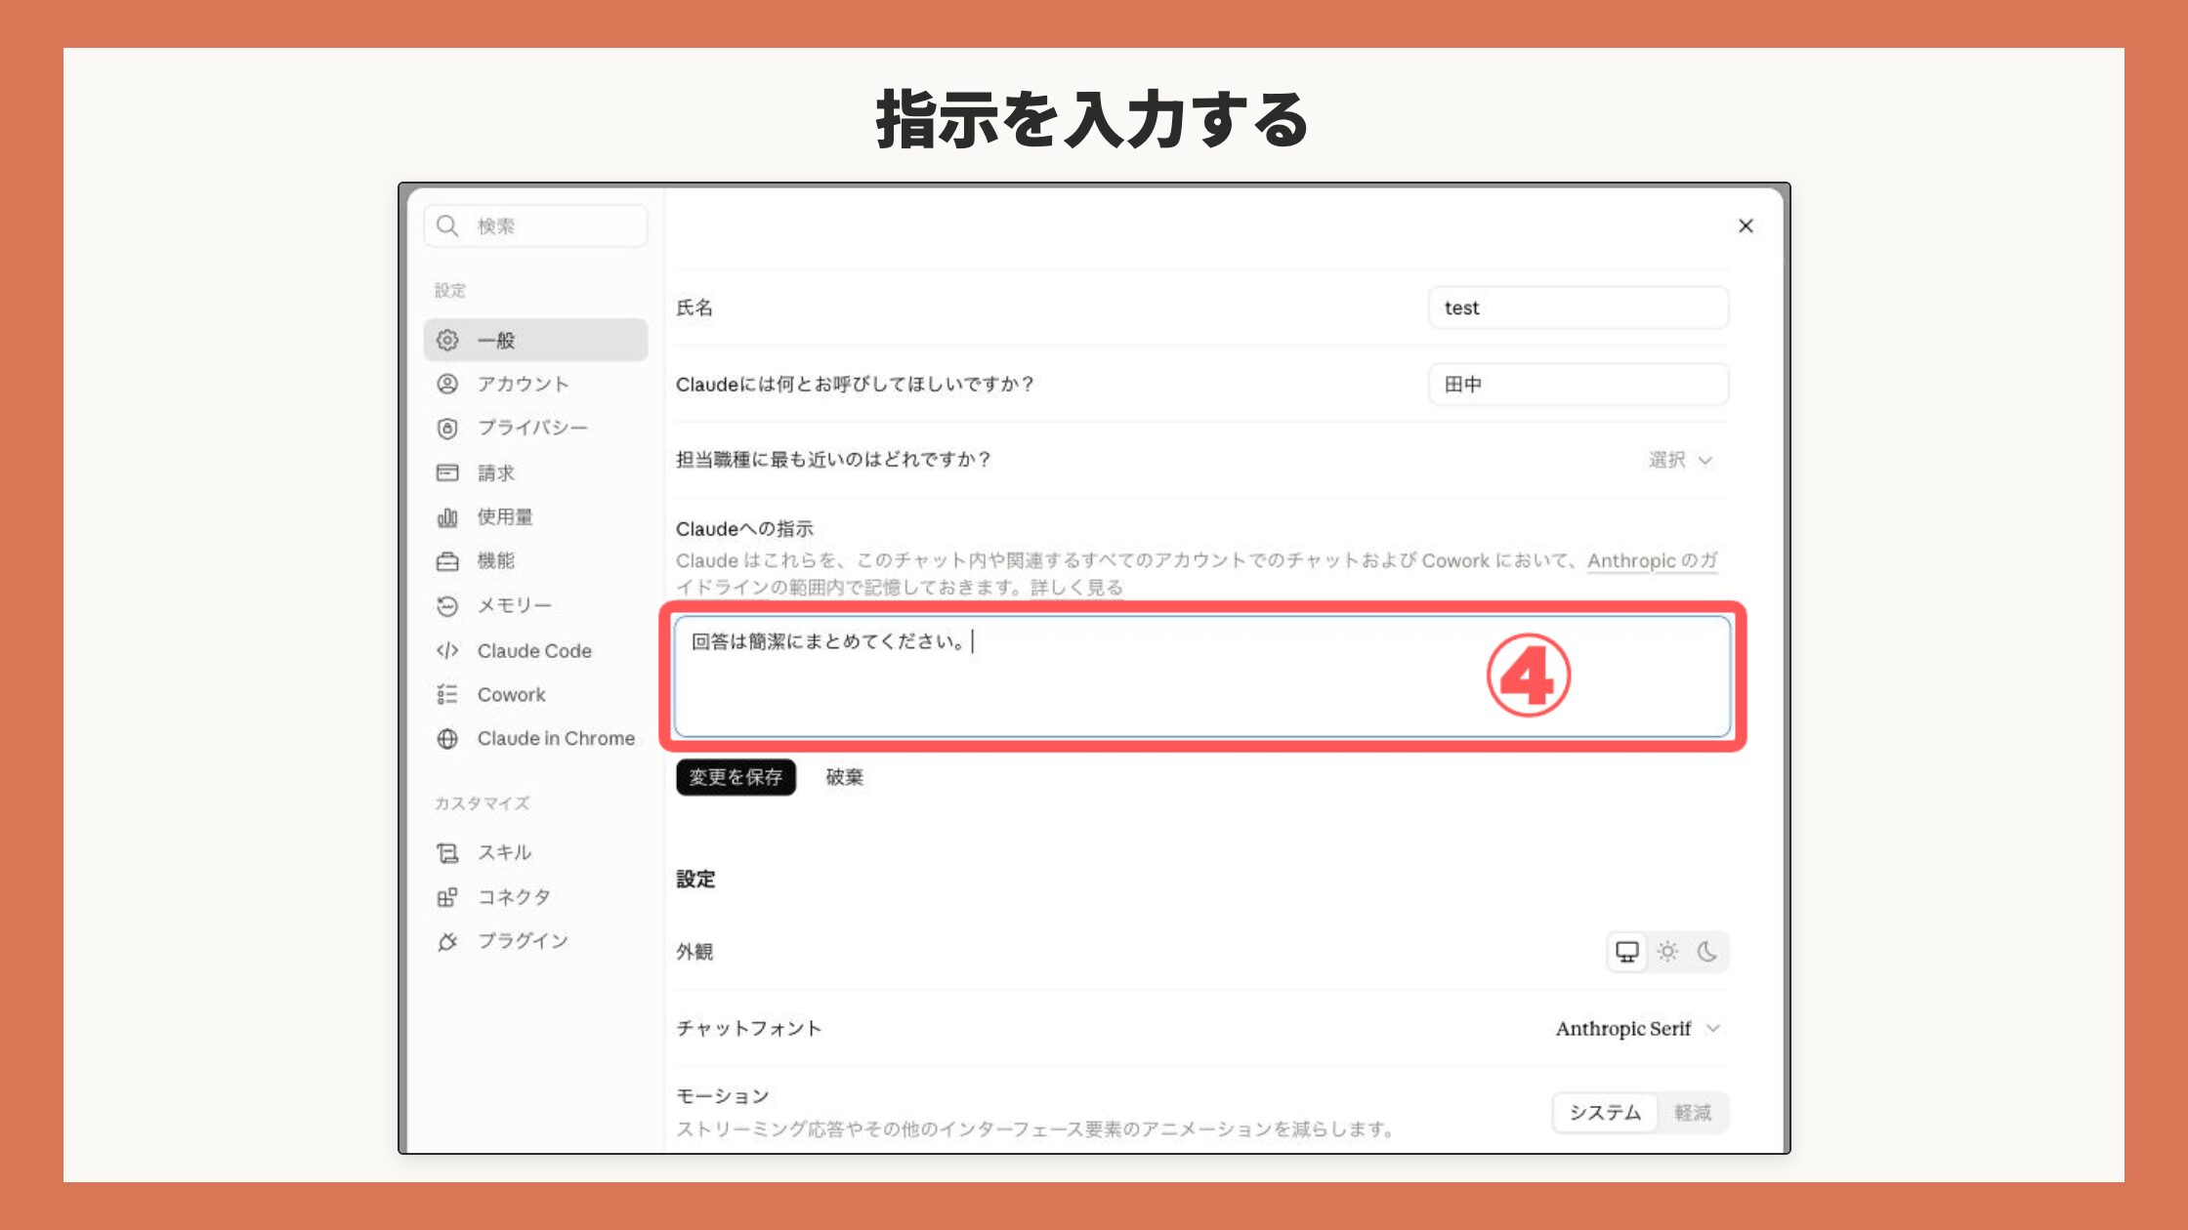Screen dimensions: 2188x1230
Task: Open プラグイン customization
Action: tap(535, 941)
